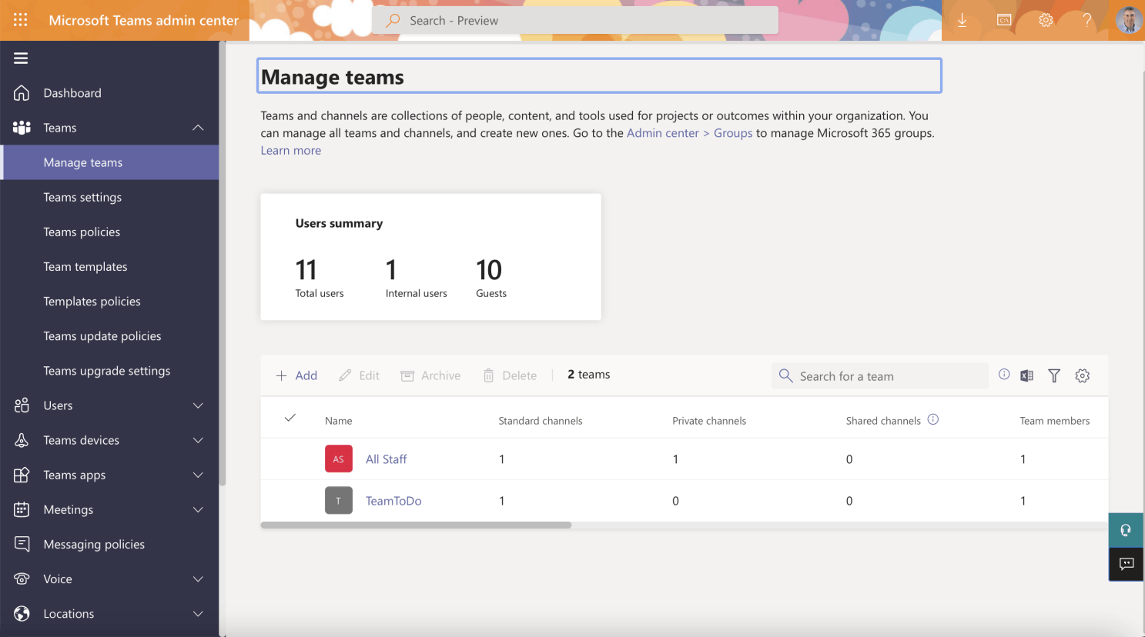The width and height of the screenshot is (1145, 637).
Task: Open Teams policies menu item
Action: (x=82, y=232)
